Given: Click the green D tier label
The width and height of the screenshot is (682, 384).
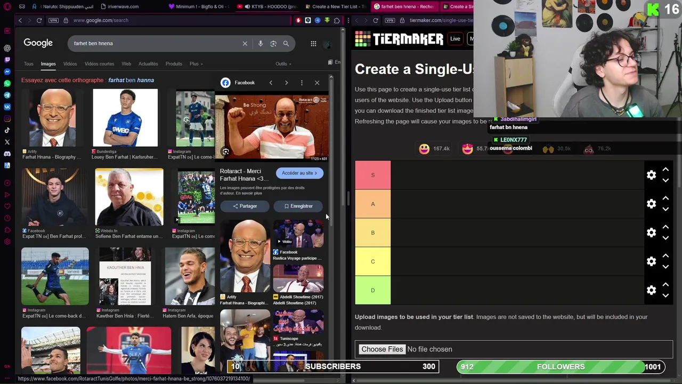Looking at the screenshot, I should coord(373,290).
